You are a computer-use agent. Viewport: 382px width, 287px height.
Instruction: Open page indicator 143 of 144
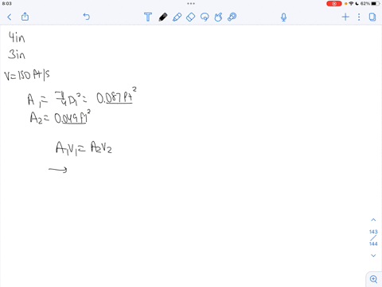click(x=373, y=238)
